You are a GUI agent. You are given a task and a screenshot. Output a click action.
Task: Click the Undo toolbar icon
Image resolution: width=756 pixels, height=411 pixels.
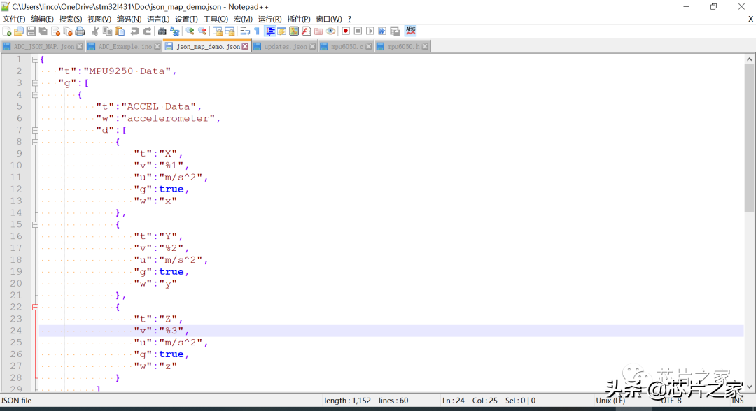[134, 31]
